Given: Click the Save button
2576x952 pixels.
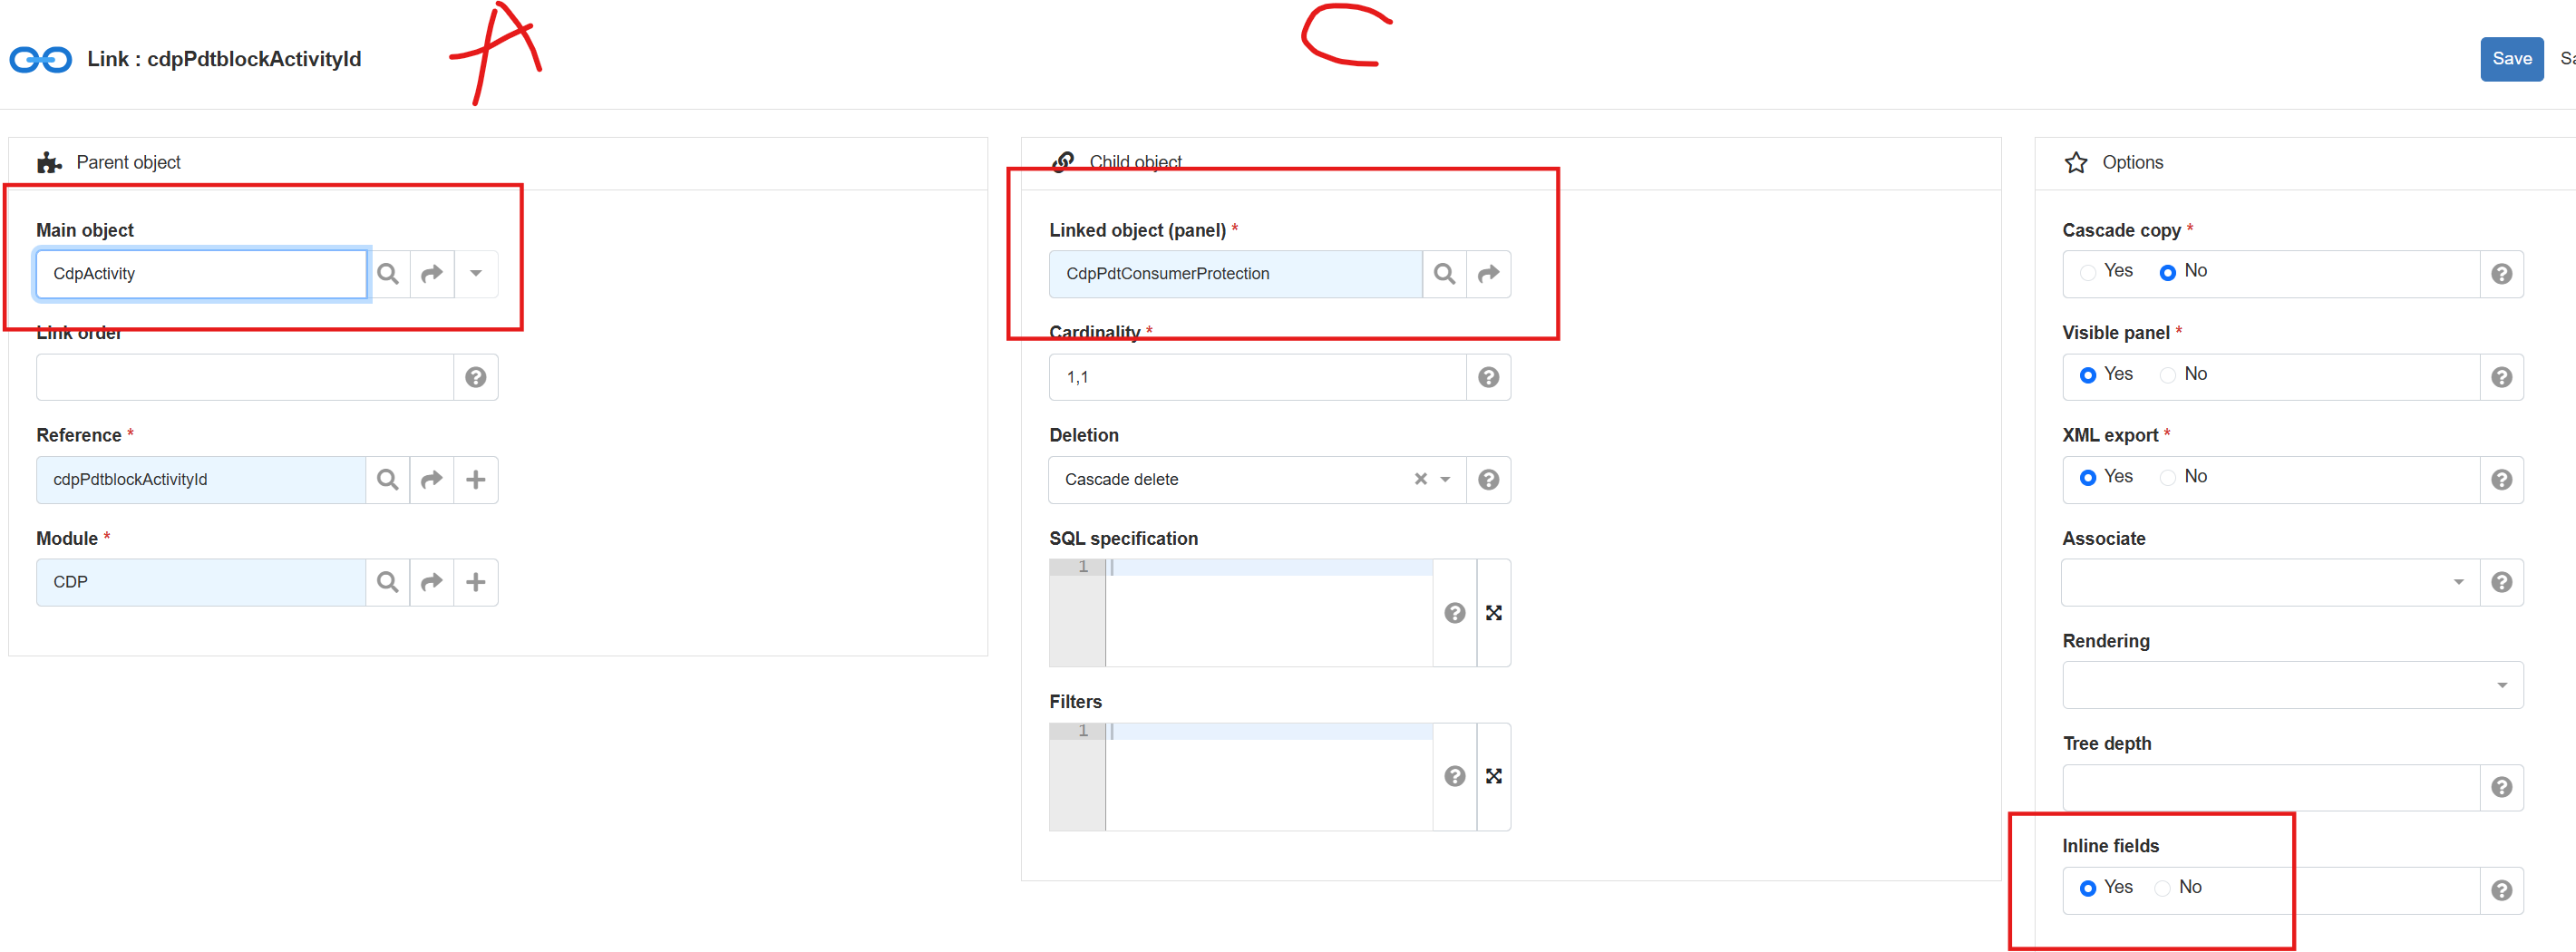Looking at the screenshot, I should point(2510,59).
